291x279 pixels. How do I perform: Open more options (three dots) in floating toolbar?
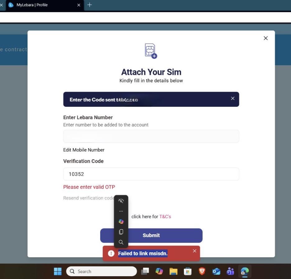tap(121, 211)
